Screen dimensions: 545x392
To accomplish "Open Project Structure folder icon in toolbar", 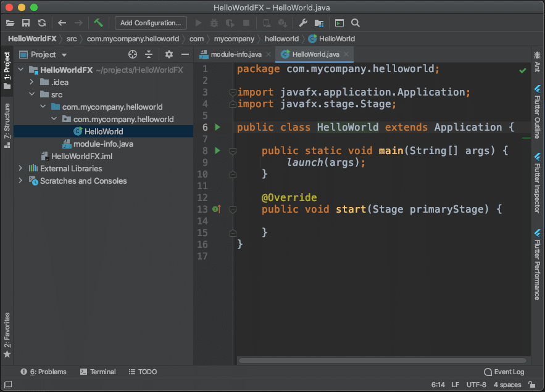I will point(319,23).
